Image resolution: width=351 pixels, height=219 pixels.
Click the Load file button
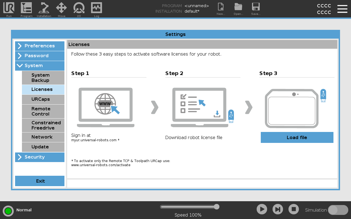(297, 137)
